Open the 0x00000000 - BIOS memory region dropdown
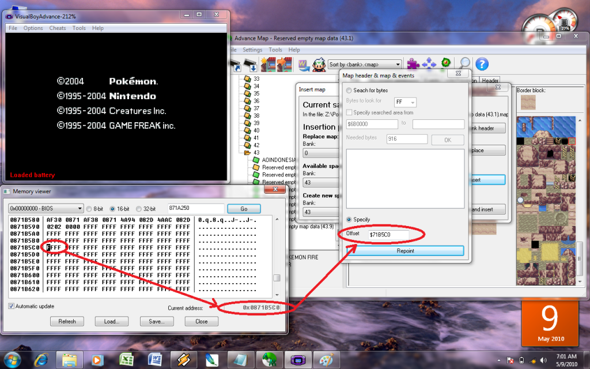Image resolution: width=590 pixels, height=369 pixels. pos(46,208)
